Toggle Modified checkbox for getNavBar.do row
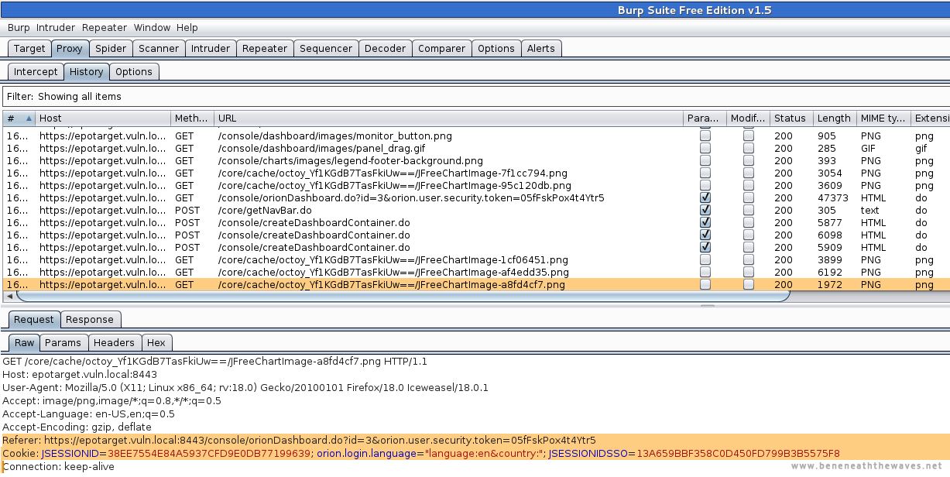This screenshot has width=950, height=477. tap(749, 210)
